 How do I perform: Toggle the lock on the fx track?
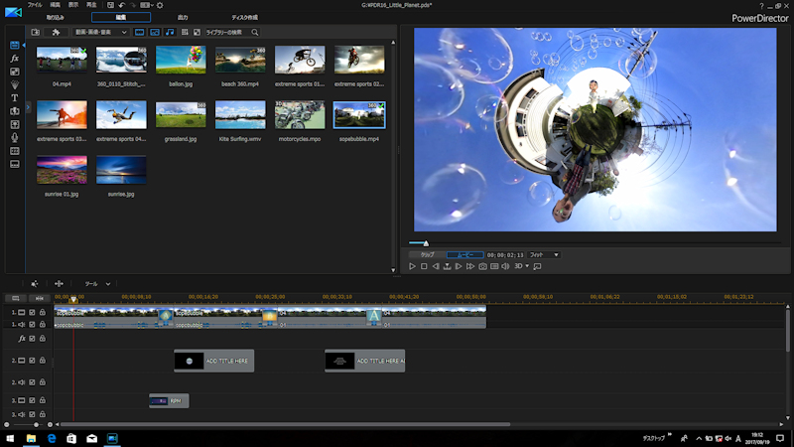tap(43, 339)
